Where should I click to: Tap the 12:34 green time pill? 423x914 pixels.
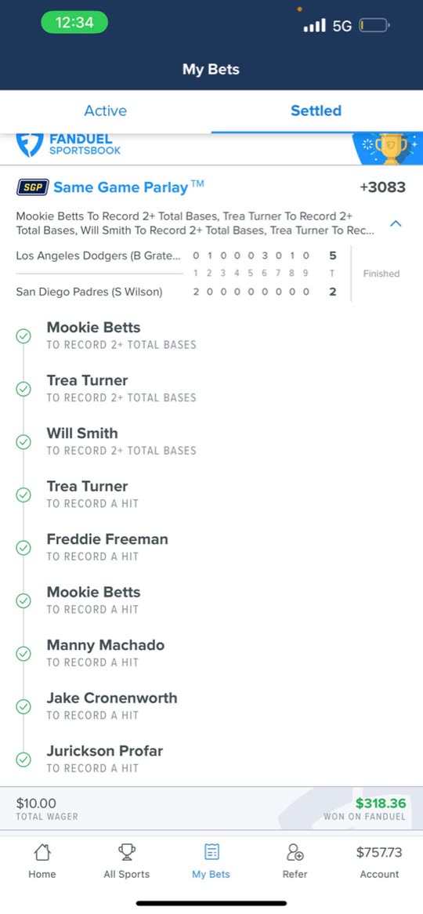pyautogui.click(x=74, y=23)
